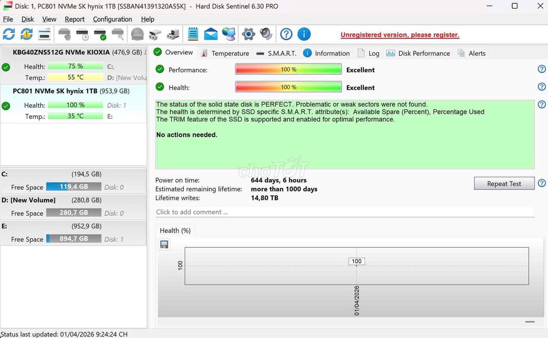Open the blue notepad report icon
Screen dimensions: 548x338
(x=193, y=34)
